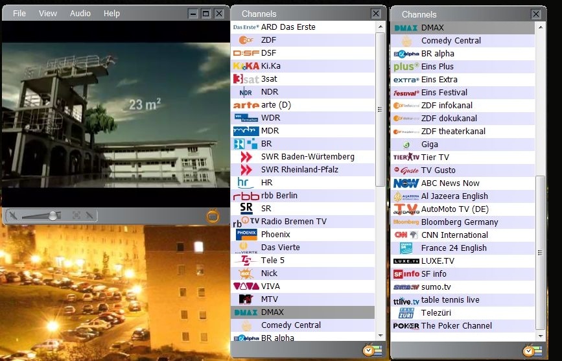Viewport: 562px width, 361px height.
Task: Select SWR Rheinland-Pfalz channel
Action: point(303,170)
